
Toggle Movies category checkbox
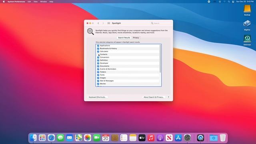click(98, 84)
